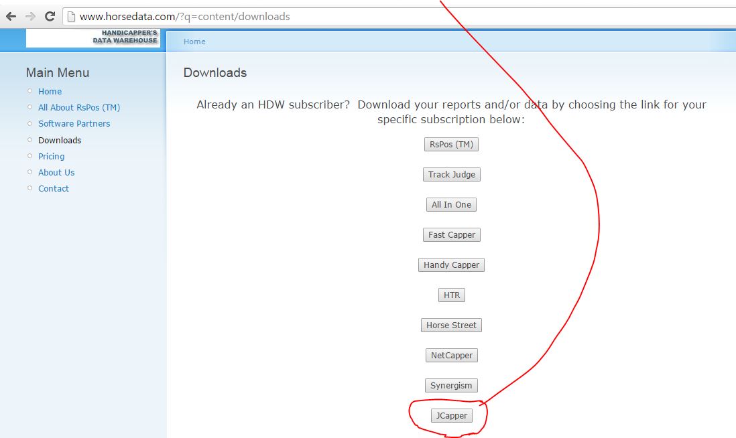736x438 pixels.
Task: Select Downloads in Main Menu
Action: [x=60, y=140]
